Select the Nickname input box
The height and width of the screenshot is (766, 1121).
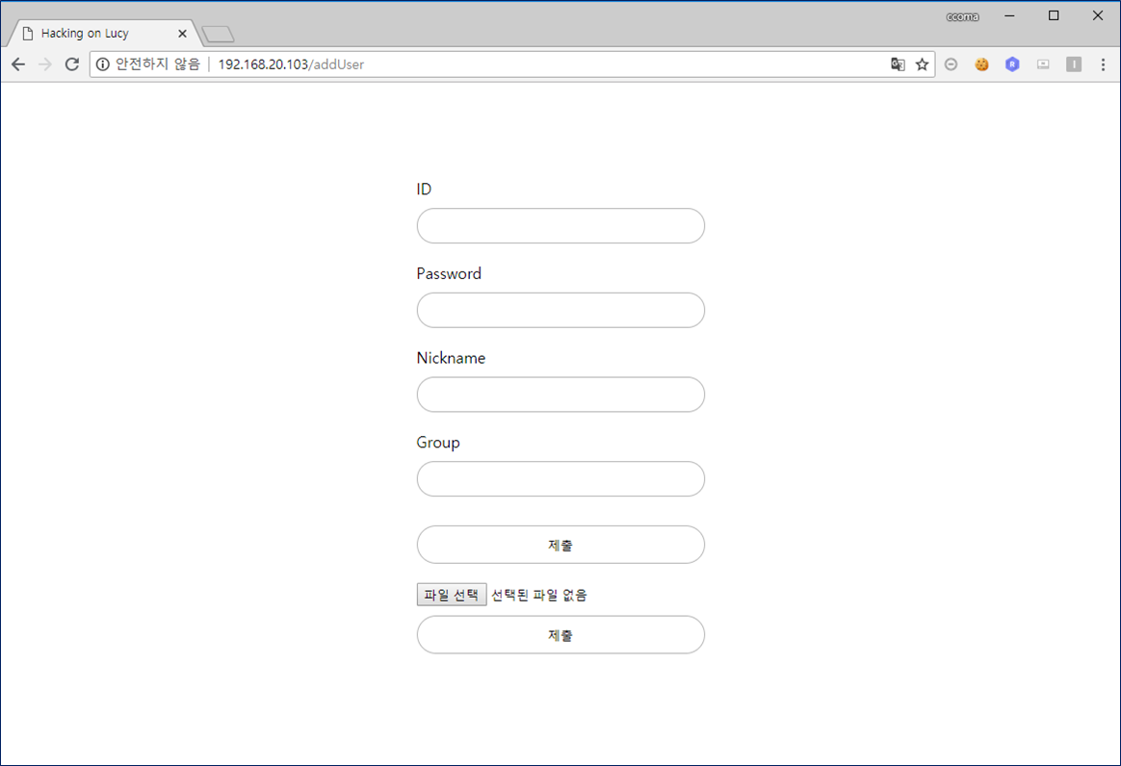560,395
